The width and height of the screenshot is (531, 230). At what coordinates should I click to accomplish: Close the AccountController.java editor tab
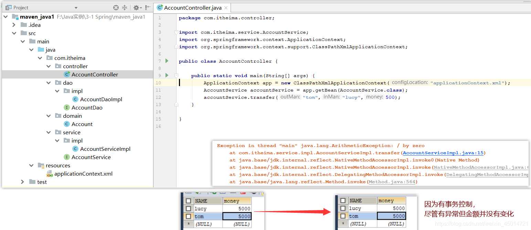coord(225,8)
